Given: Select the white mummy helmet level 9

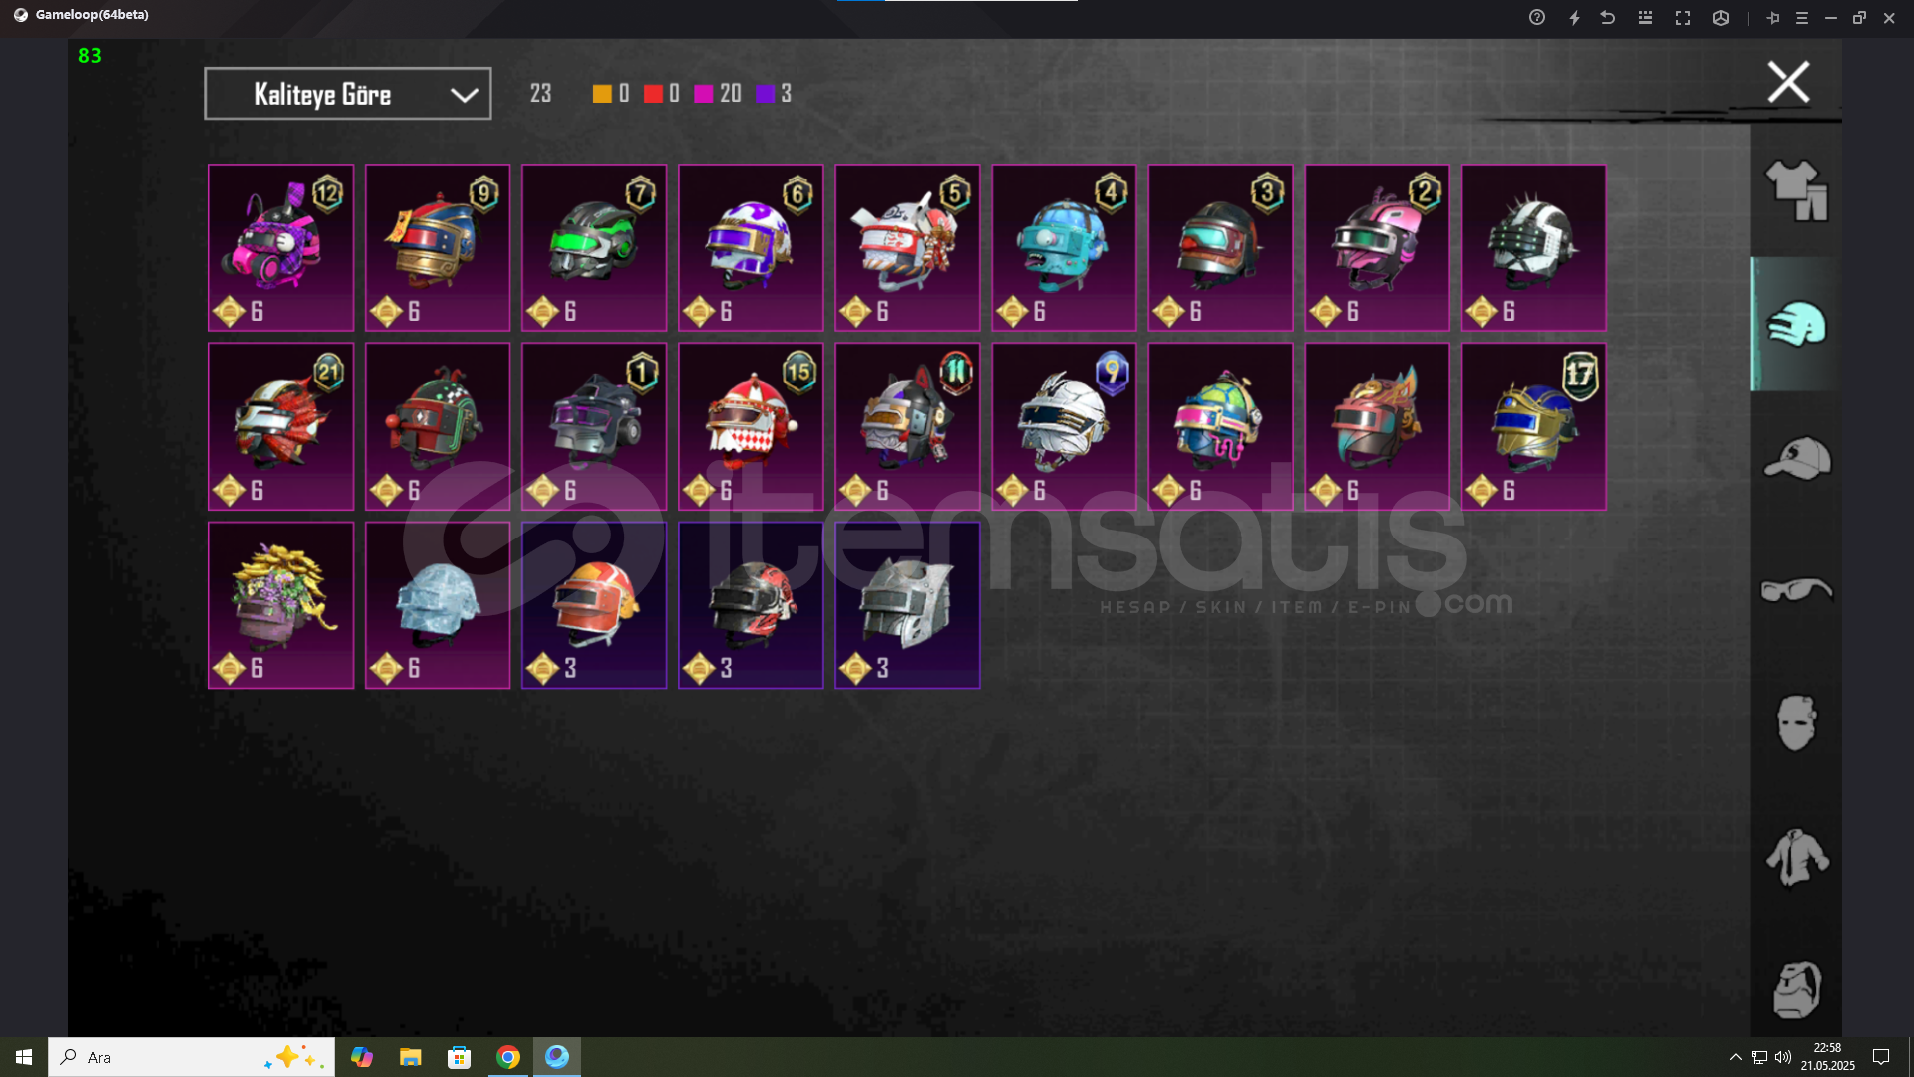Looking at the screenshot, I should [x=1064, y=427].
